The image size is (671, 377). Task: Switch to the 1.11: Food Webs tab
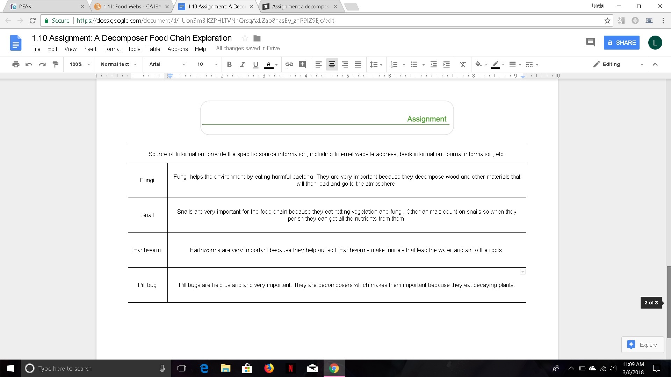tap(131, 7)
